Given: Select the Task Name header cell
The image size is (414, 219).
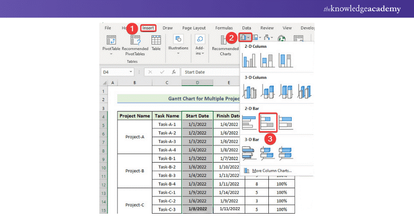Looking at the screenshot, I should [x=167, y=116].
